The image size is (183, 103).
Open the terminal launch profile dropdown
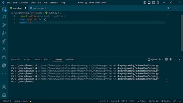[x=162, y=60]
